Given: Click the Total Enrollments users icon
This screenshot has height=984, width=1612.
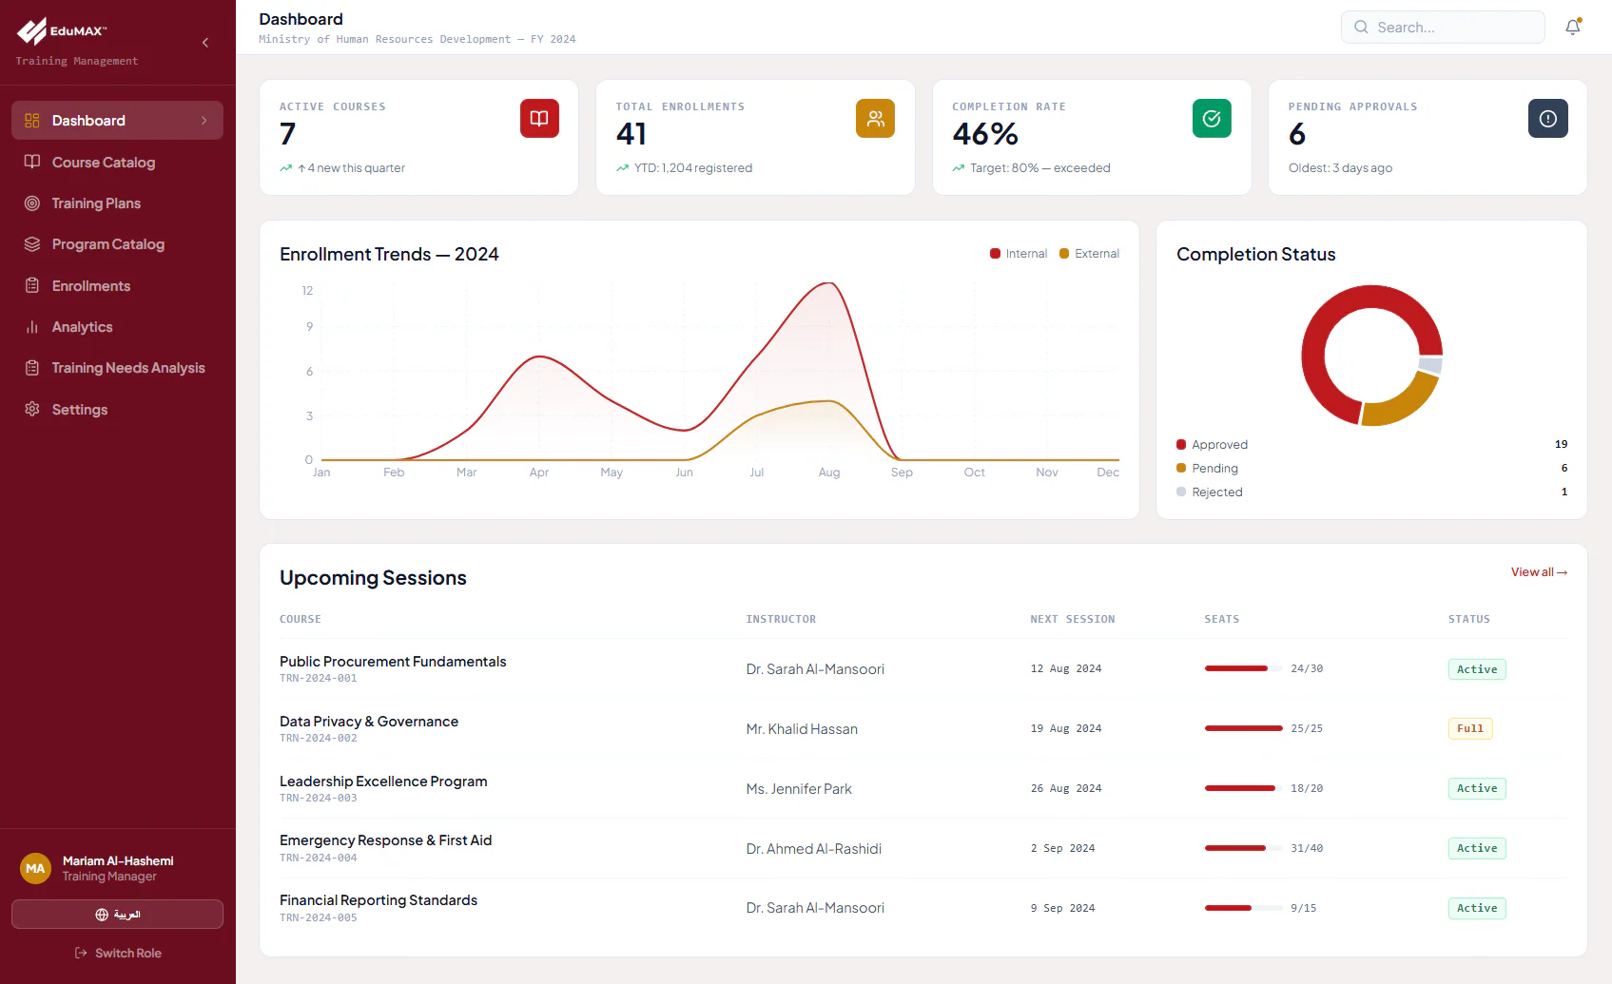Looking at the screenshot, I should click(875, 119).
